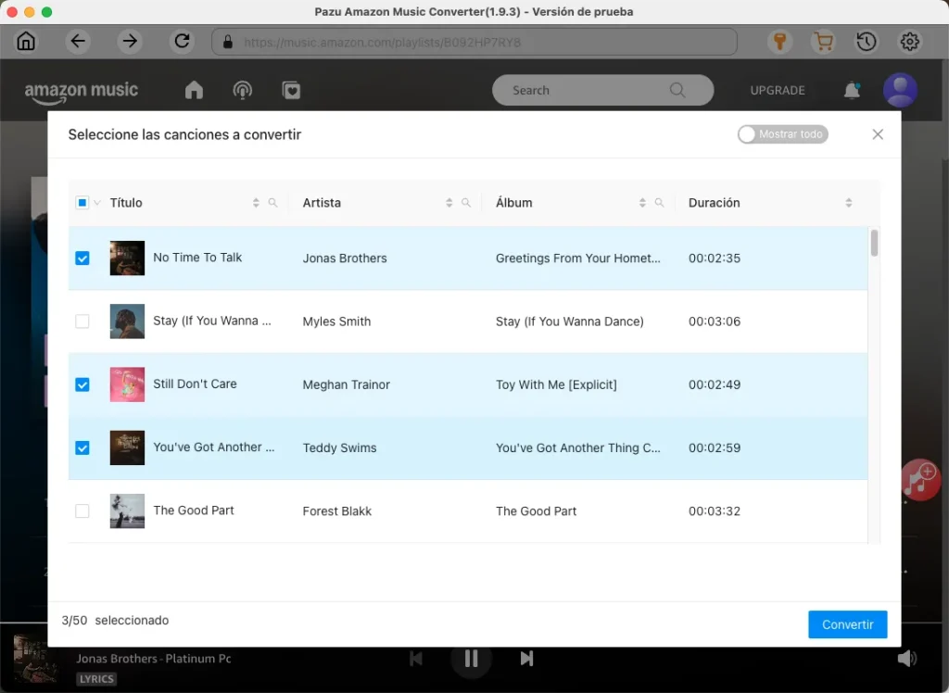Sort by the Duración column arrows
949x693 pixels.
click(848, 202)
